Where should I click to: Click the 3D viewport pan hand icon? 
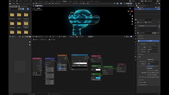[132, 19]
